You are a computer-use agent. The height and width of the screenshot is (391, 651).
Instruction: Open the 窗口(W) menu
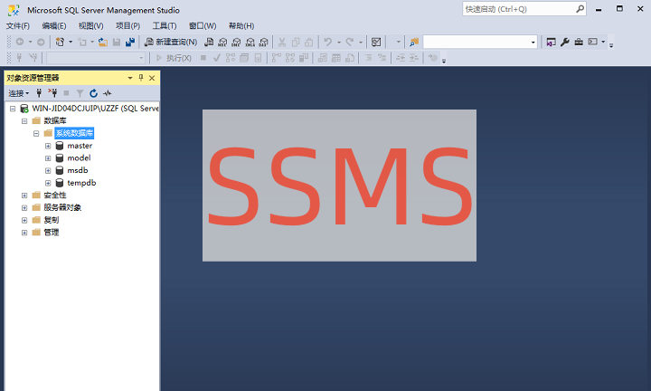click(203, 26)
